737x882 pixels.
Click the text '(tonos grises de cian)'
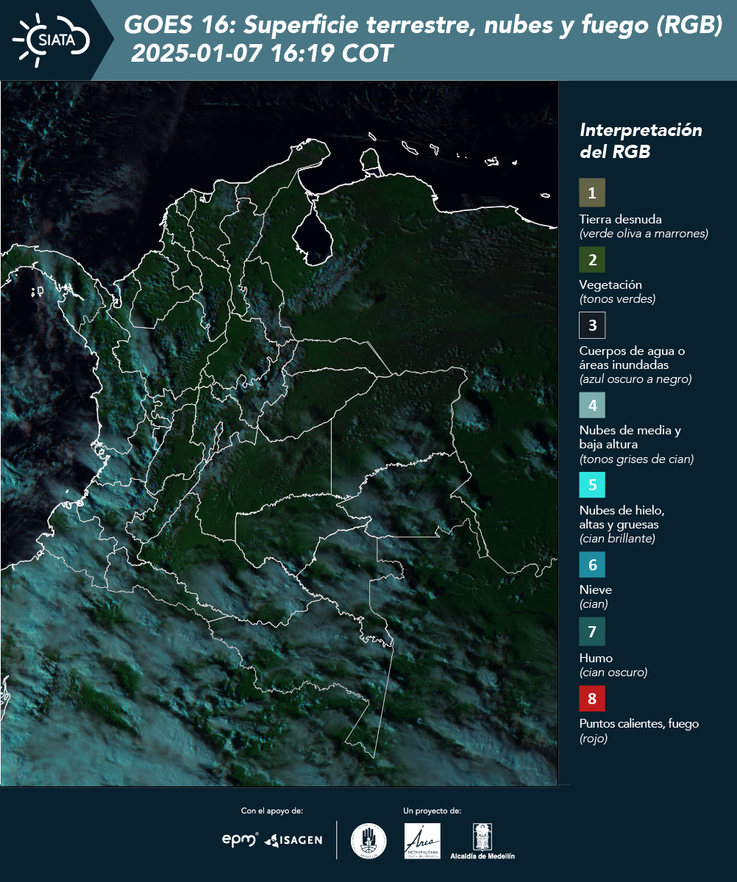[637, 459]
